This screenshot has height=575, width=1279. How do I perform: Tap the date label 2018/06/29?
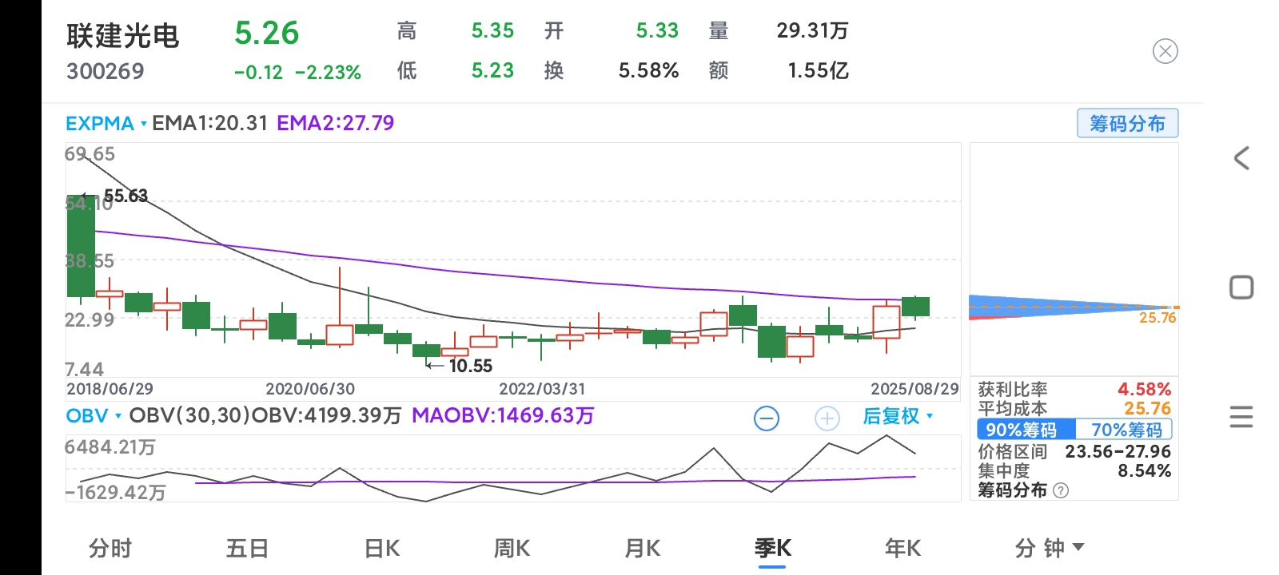pyautogui.click(x=110, y=389)
